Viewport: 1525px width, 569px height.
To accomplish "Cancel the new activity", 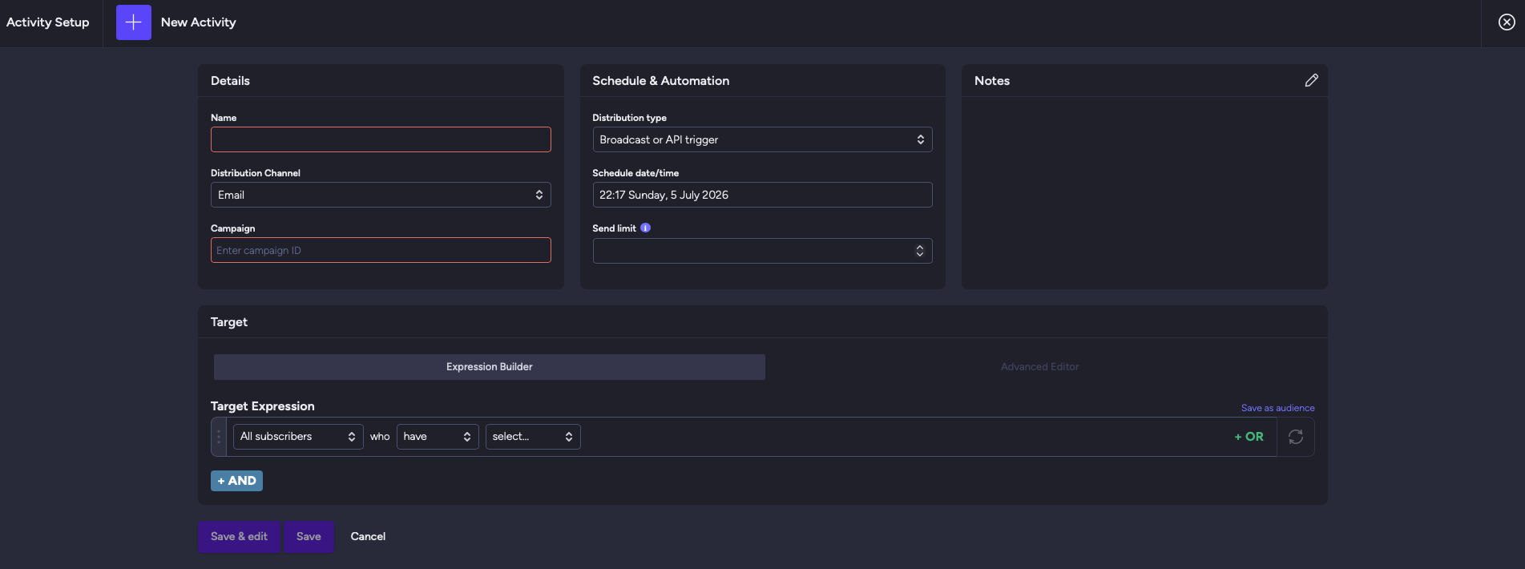I will click(368, 537).
